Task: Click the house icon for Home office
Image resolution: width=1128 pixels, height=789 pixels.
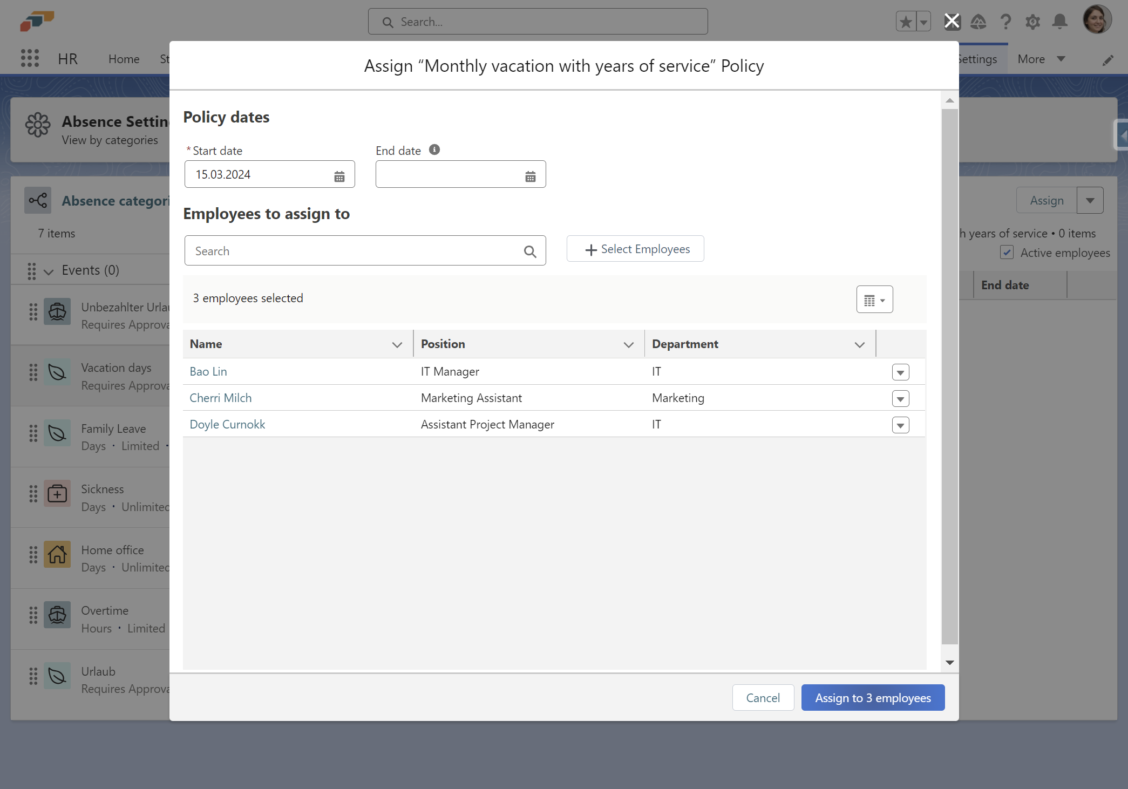Action: click(57, 554)
